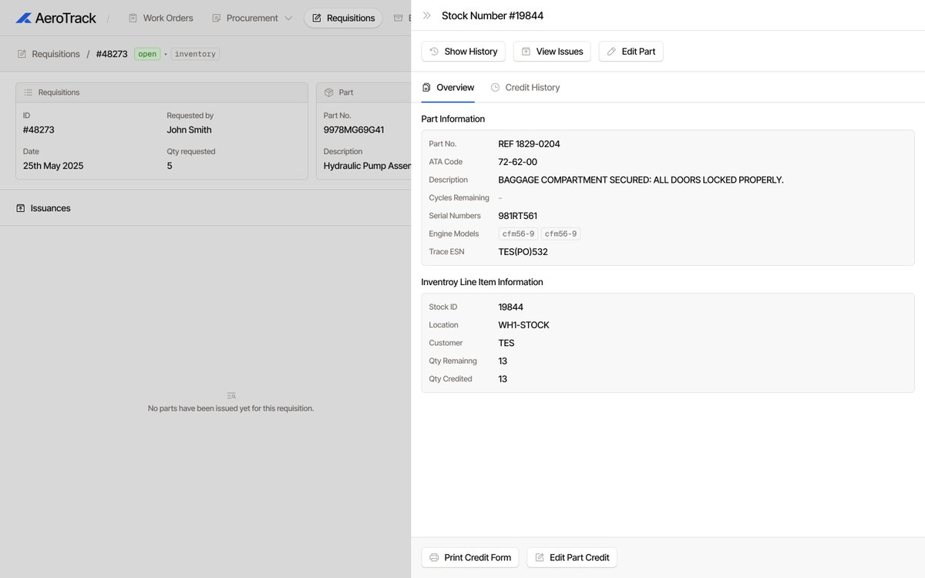925x578 pixels.
Task: Click the baggage compartment description text
Action: [x=641, y=180]
